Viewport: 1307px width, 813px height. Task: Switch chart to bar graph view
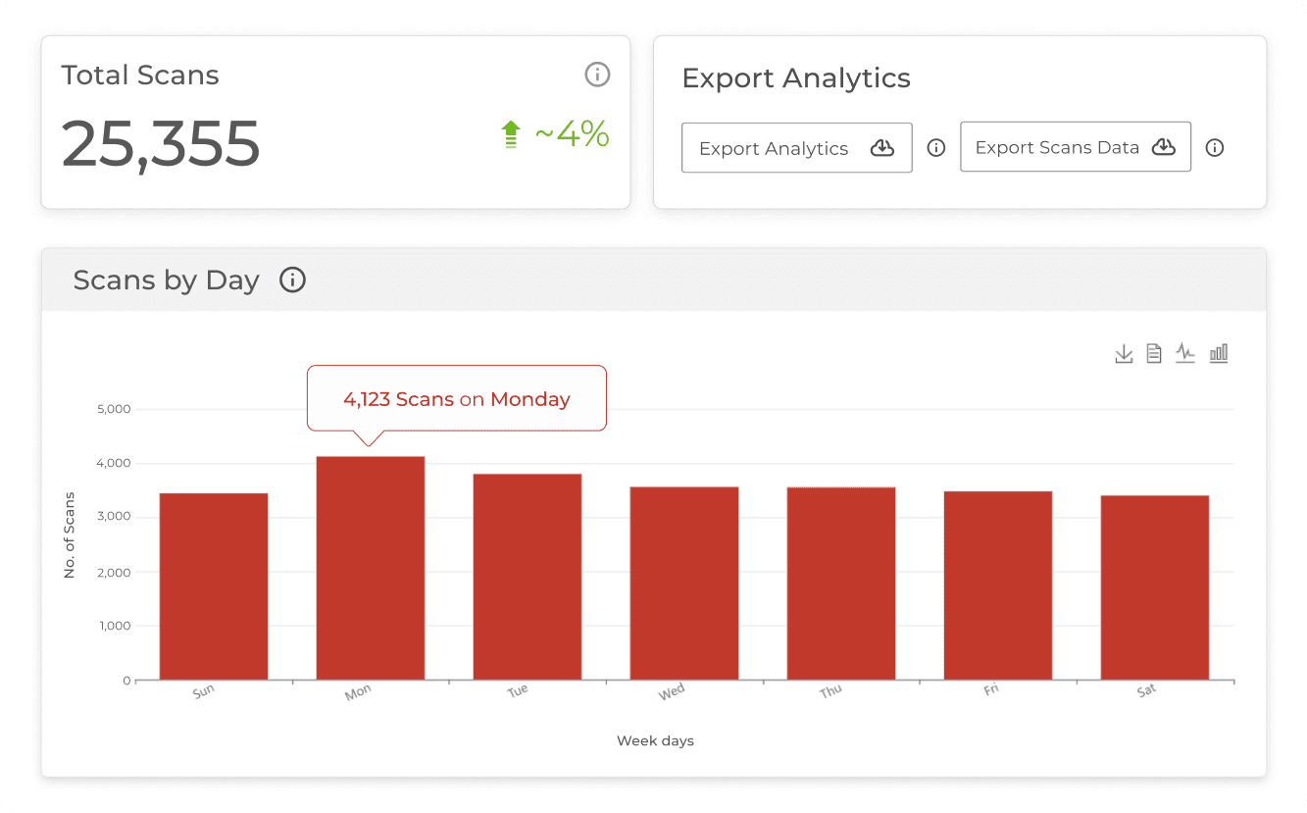pyautogui.click(x=1219, y=353)
